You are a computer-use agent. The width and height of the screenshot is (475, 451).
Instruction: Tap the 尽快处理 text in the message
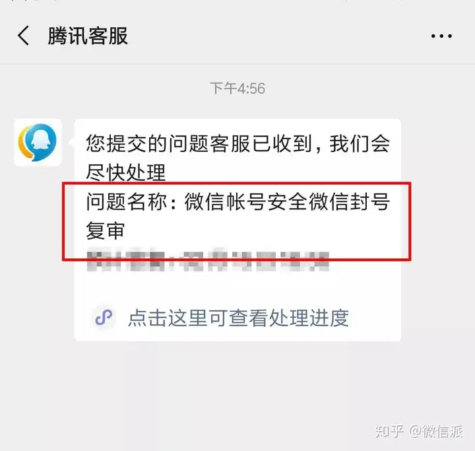tap(126, 172)
